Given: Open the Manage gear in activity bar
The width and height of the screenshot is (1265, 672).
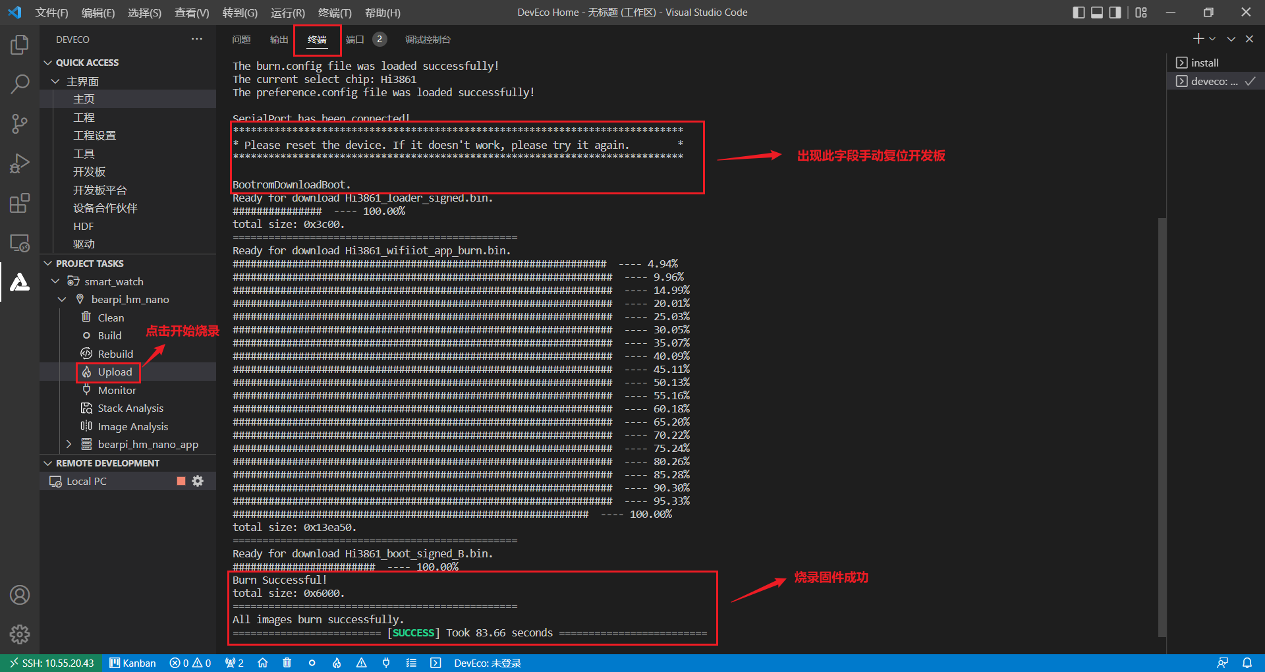Looking at the screenshot, I should [x=20, y=634].
